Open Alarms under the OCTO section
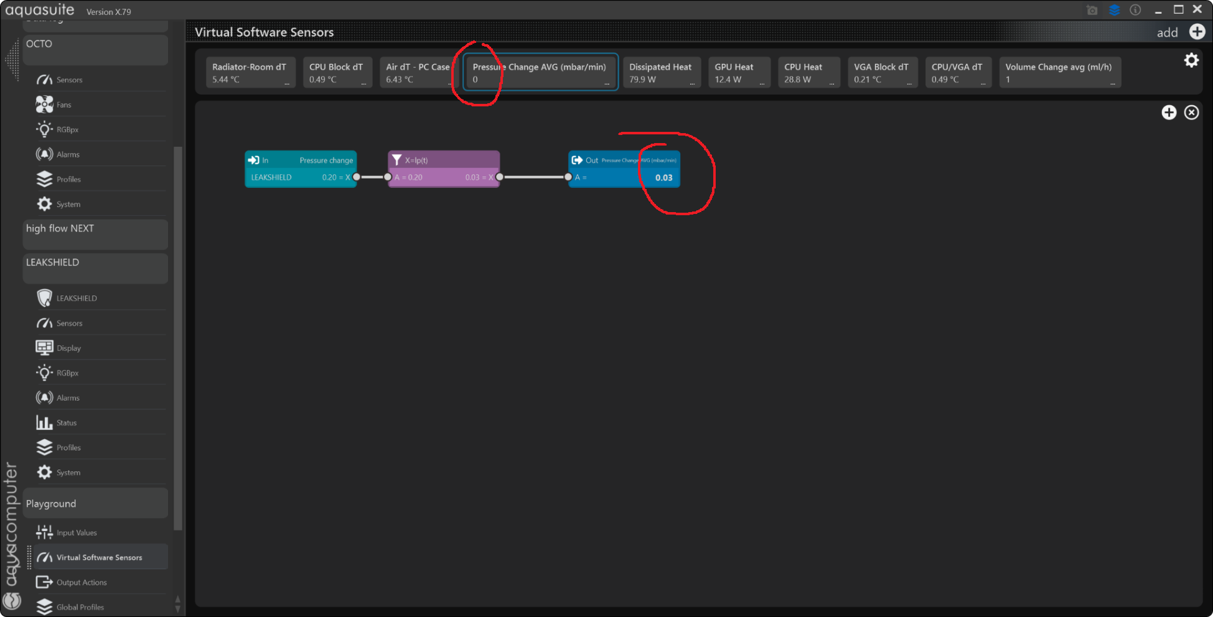This screenshot has height=617, width=1213. [x=100, y=154]
